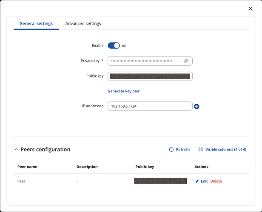Click Generate key pair link
262x212 pixels.
[123, 91]
